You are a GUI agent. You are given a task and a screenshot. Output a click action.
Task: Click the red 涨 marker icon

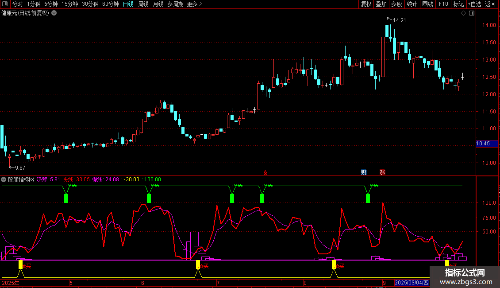[x=382, y=172]
